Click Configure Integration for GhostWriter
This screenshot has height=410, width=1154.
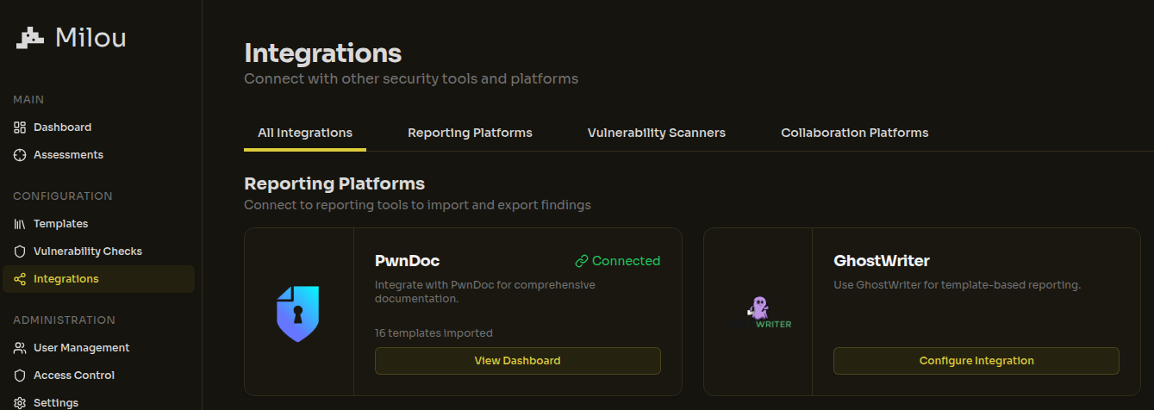pos(976,361)
